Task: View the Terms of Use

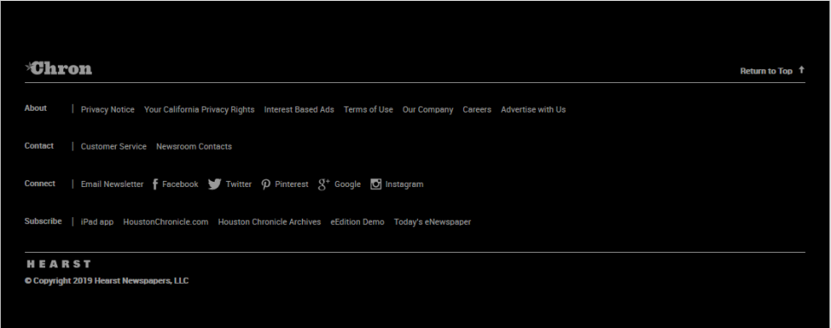Action: tap(369, 110)
